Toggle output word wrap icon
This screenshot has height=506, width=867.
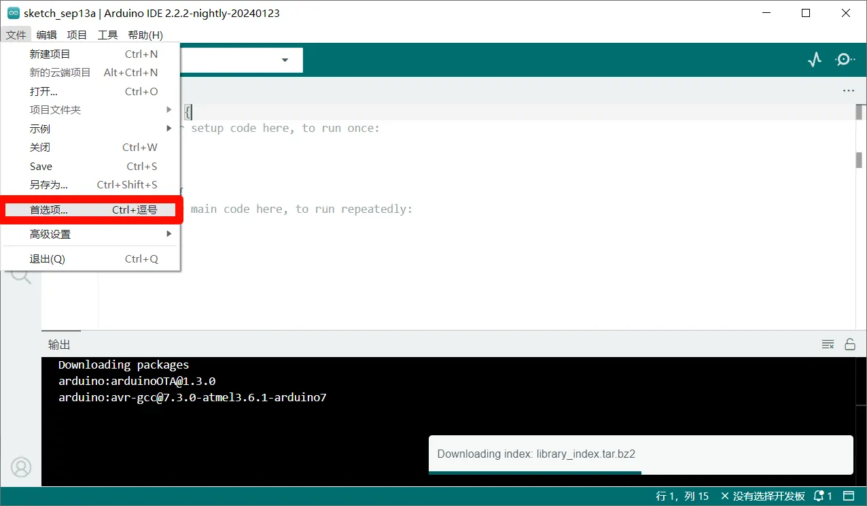(828, 344)
